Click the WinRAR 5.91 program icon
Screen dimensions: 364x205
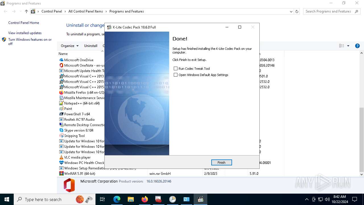point(61,174)
